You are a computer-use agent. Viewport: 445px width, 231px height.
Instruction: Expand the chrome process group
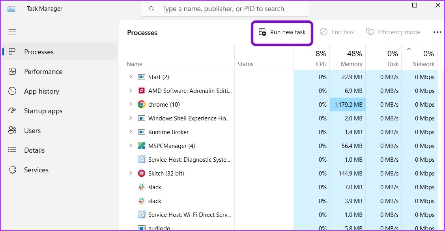pos(131,104)
